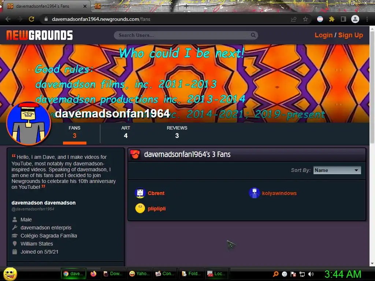Viewport: 375px width, 281px height.
Task: Click the 'davemadson enterpris' job text
Action: (x=46, y=228)
